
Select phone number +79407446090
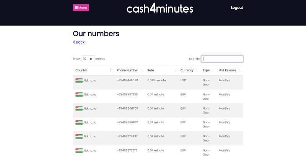pyautogui.click(x=127, y=81)
